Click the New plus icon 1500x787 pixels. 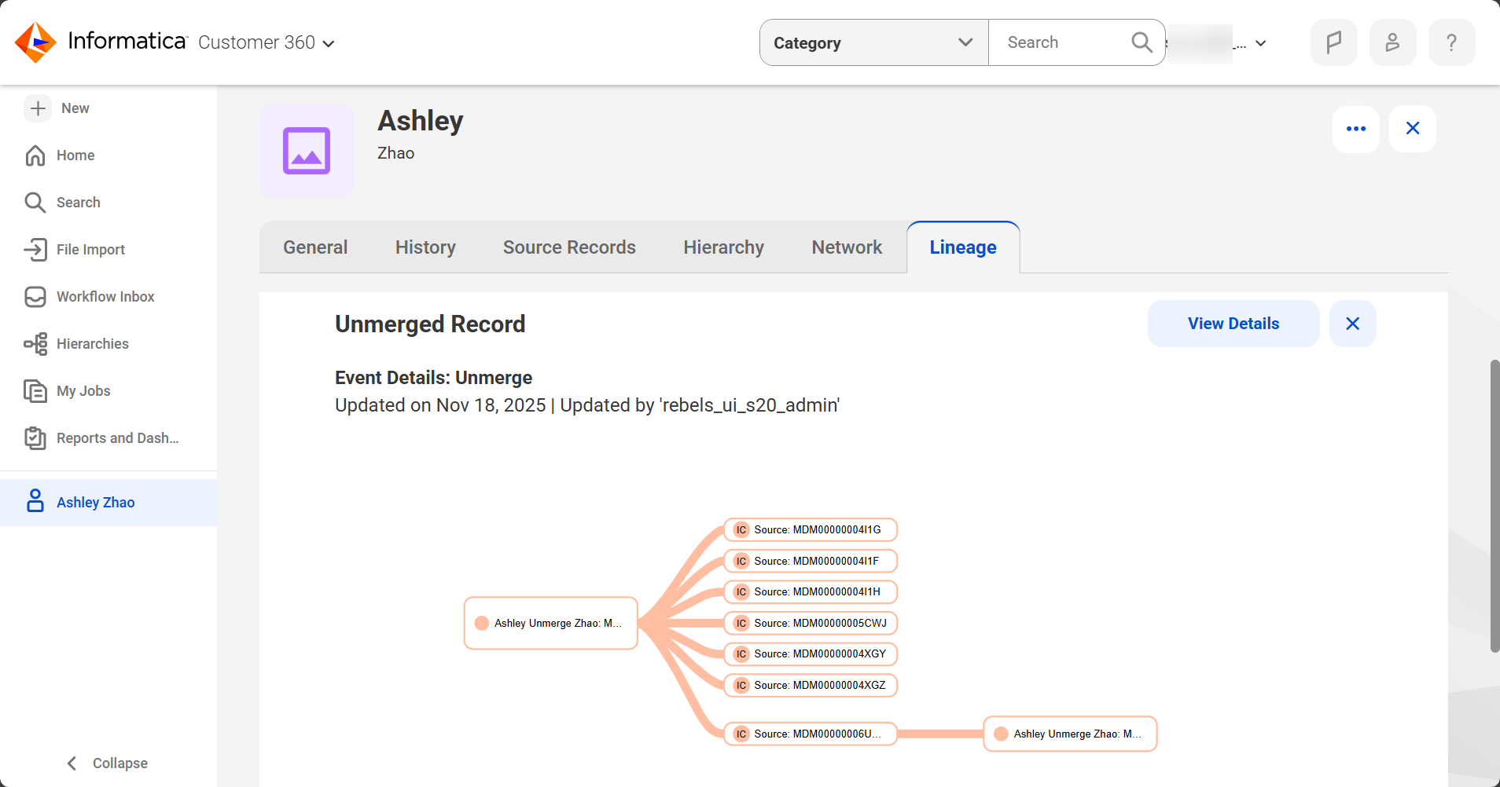tap(38, 108)
